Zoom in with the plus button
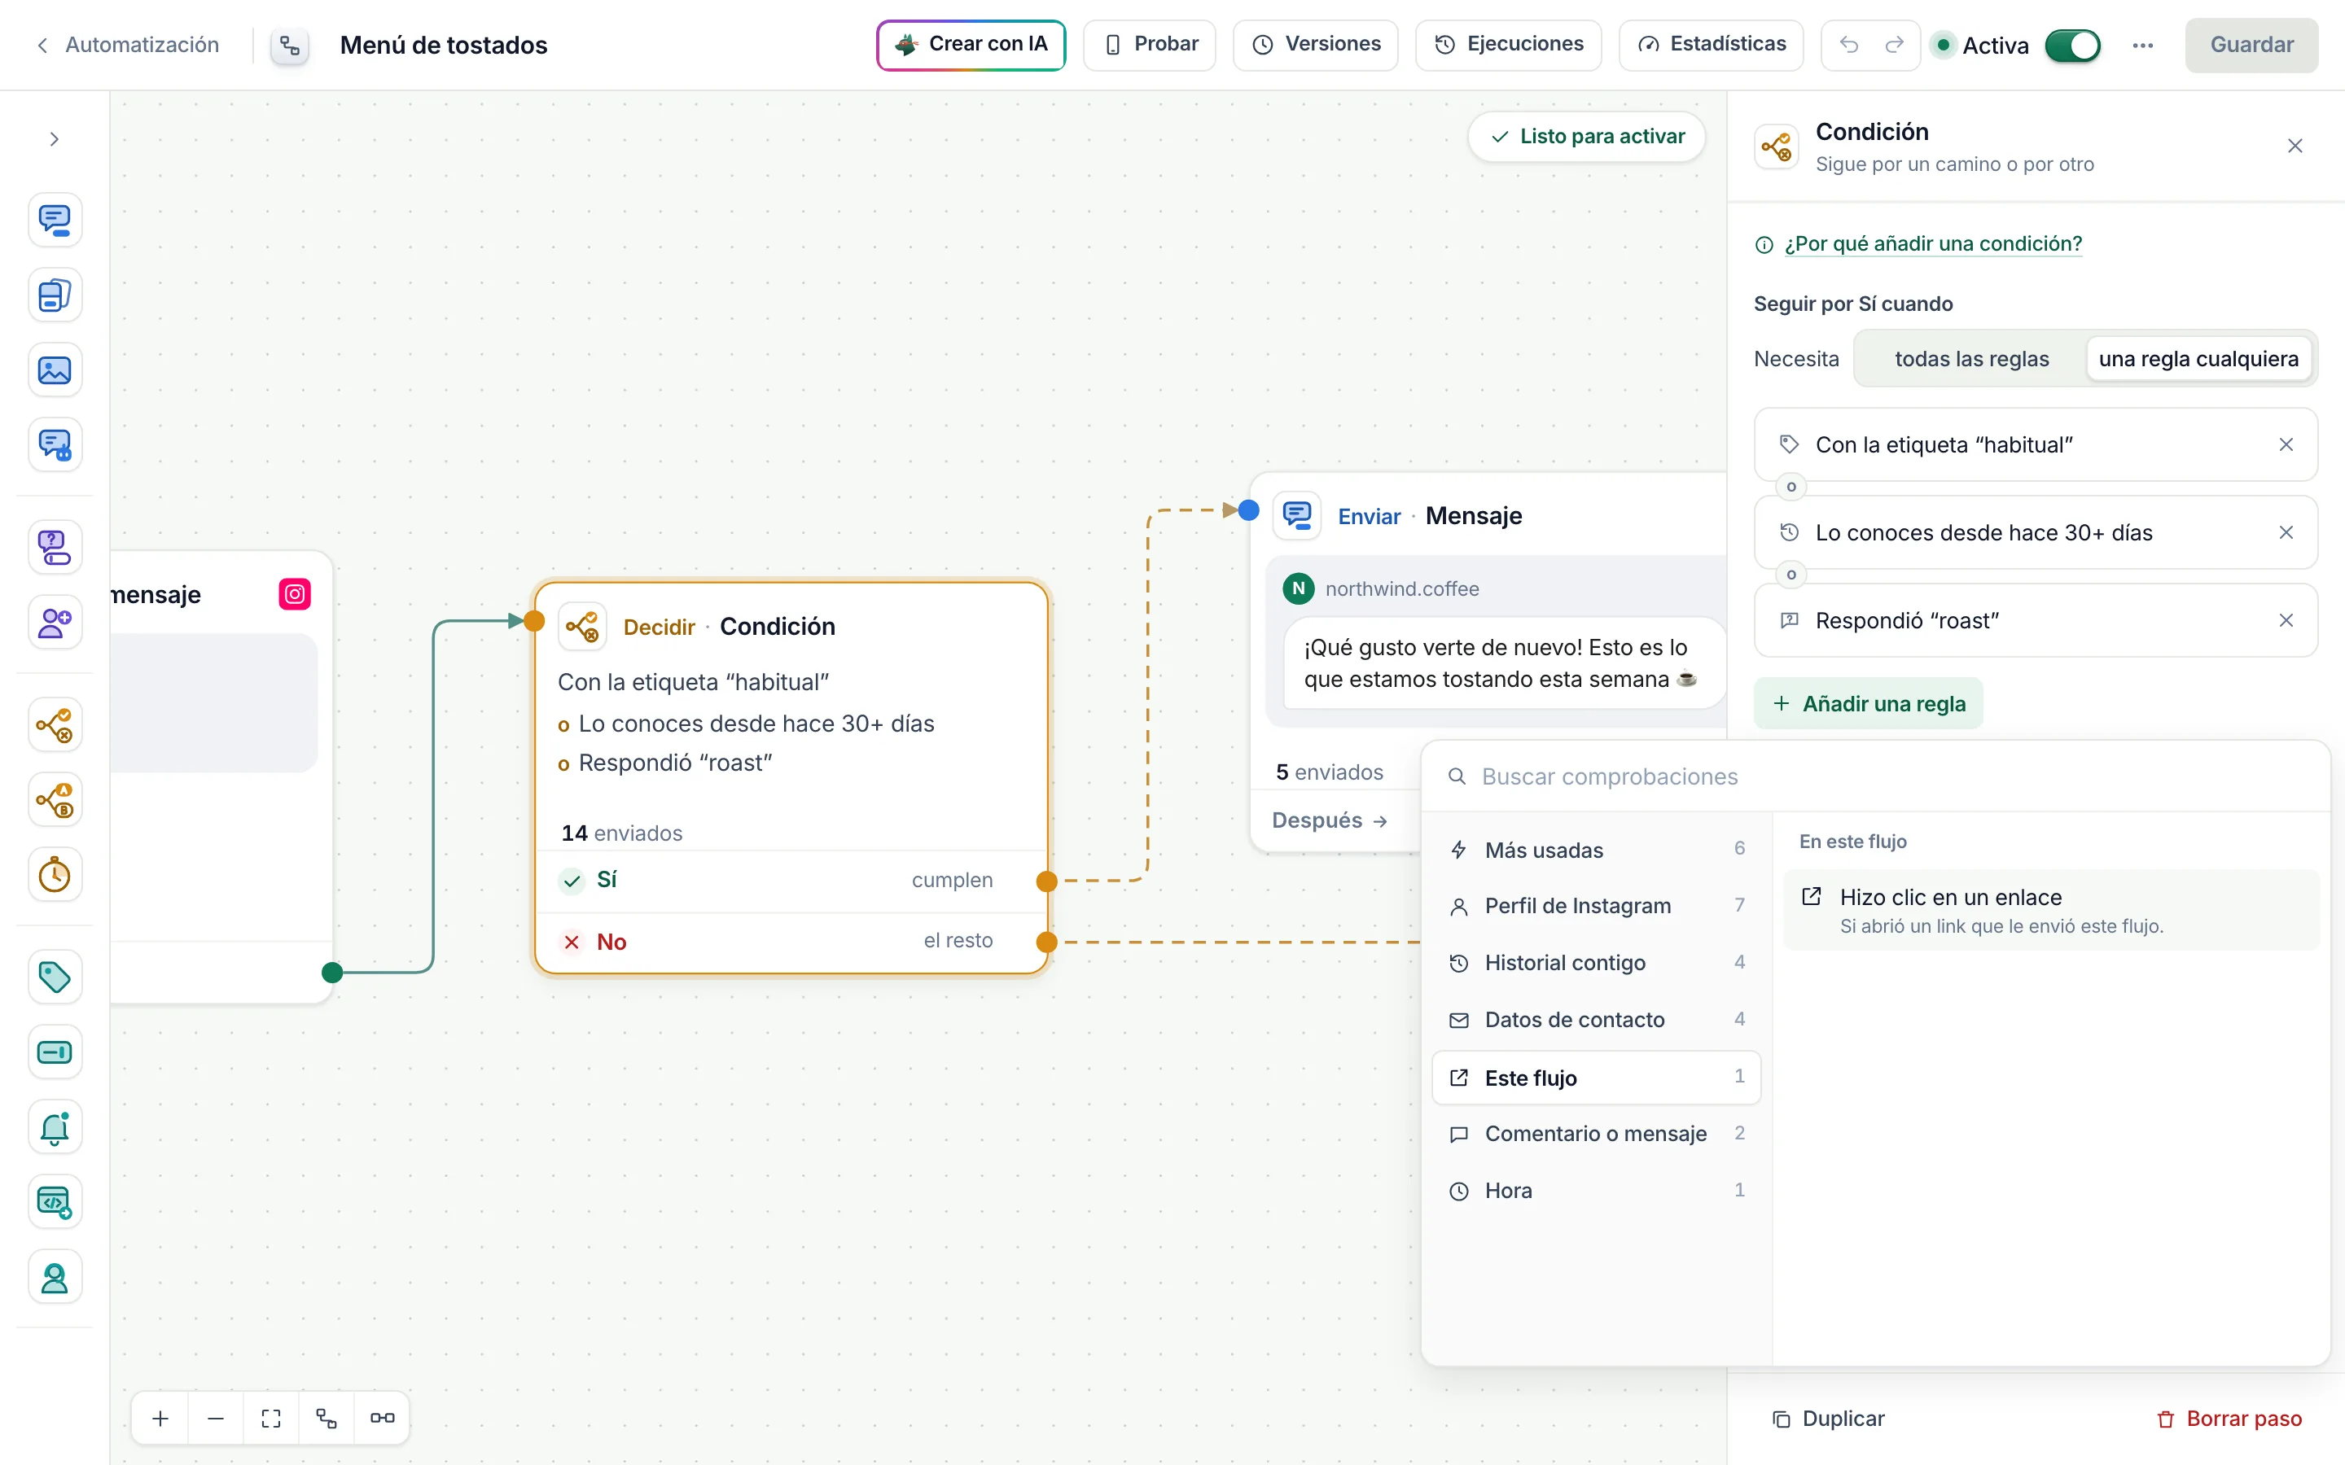Image resolution: width=2345 pixels, height=1465 pixels. (161, 1418)
